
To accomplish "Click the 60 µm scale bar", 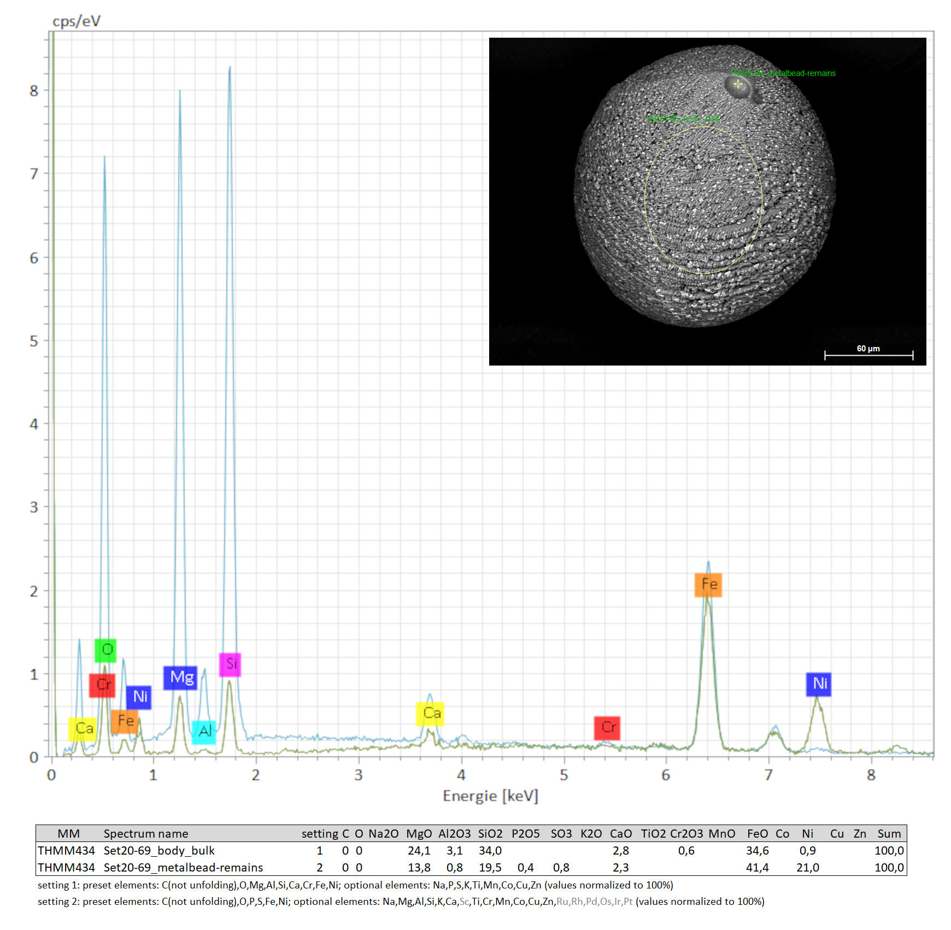I will pyautogui.click(x=868, y=355).
